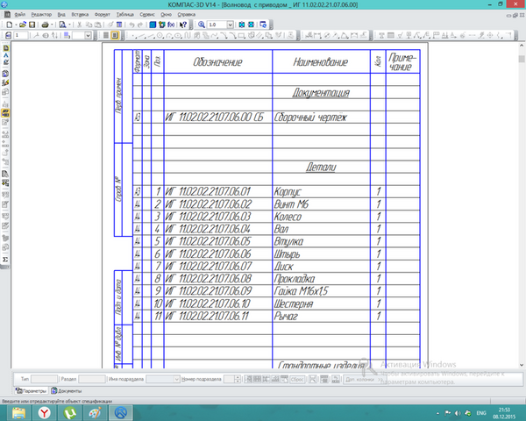
Task: Click the Документация section heading
Action: [x=321, y=93]
